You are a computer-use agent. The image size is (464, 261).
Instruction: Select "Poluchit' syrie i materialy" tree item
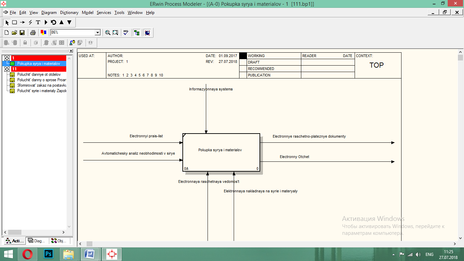coord(41,91)
